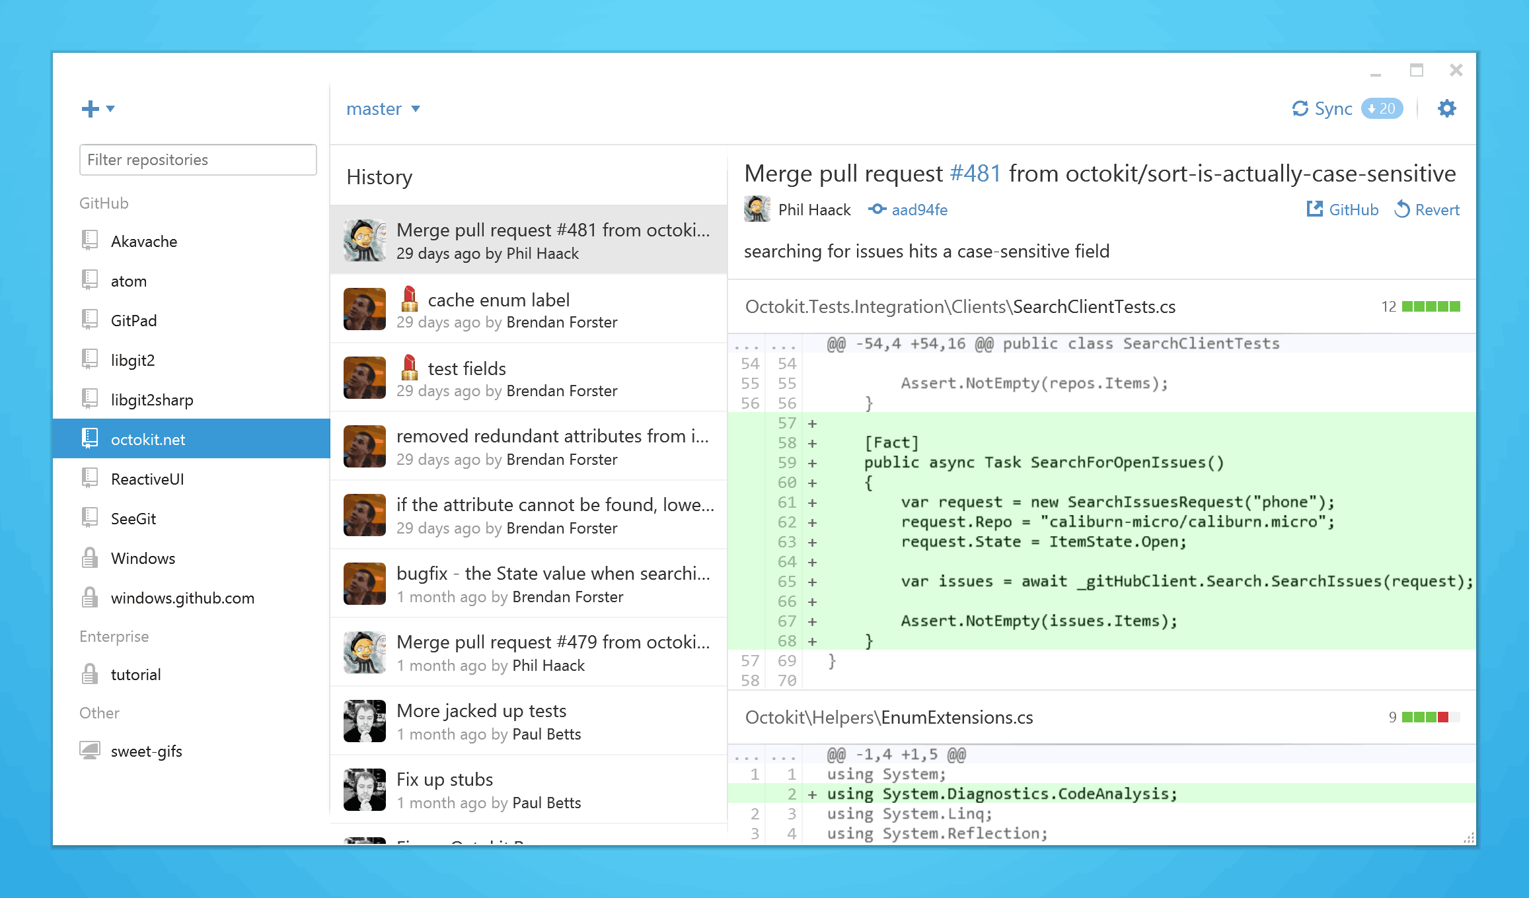This screenshot has height=898, width=1529.
Task: Focus the Filter repositories field
Action: tap(198, 160)
